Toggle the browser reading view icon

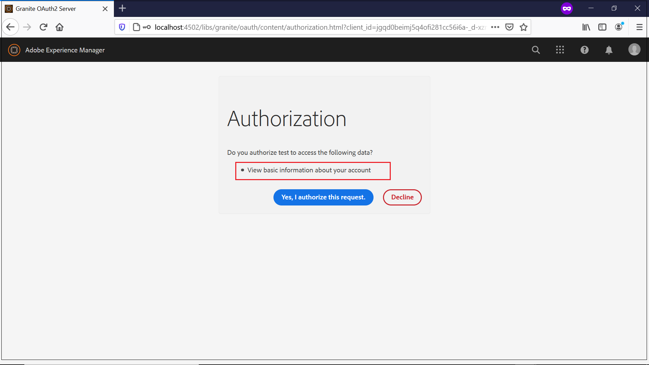[x=603, y=27]
